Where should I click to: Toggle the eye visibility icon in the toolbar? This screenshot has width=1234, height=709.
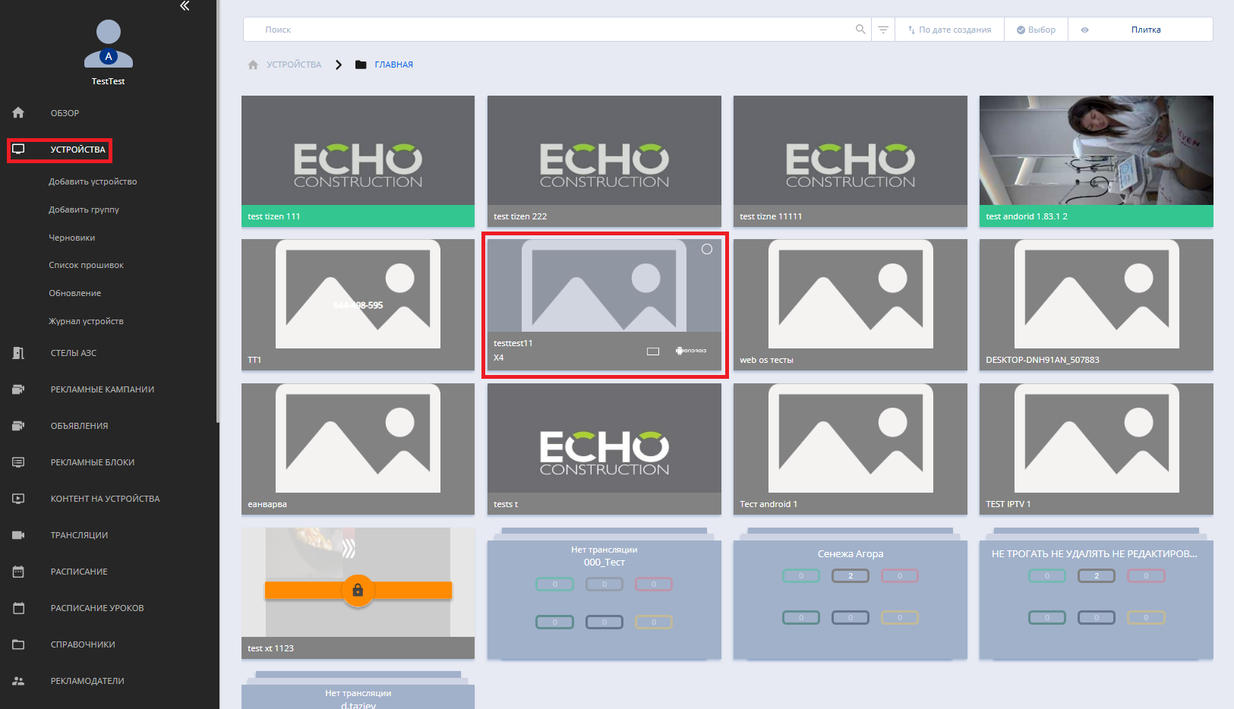[x=1084, y=30]
